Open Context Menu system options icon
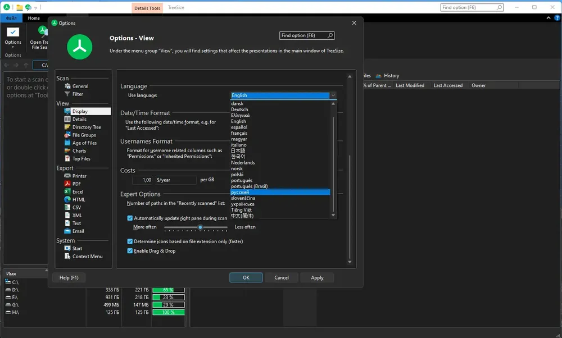Viewport: 562px width, 338px height. (x=67, y=256)
